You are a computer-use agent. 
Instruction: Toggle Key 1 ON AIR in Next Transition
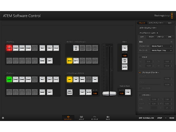pos(76,48)
